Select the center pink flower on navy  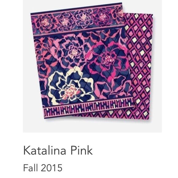pyautogui.click(x=74, y=52)
